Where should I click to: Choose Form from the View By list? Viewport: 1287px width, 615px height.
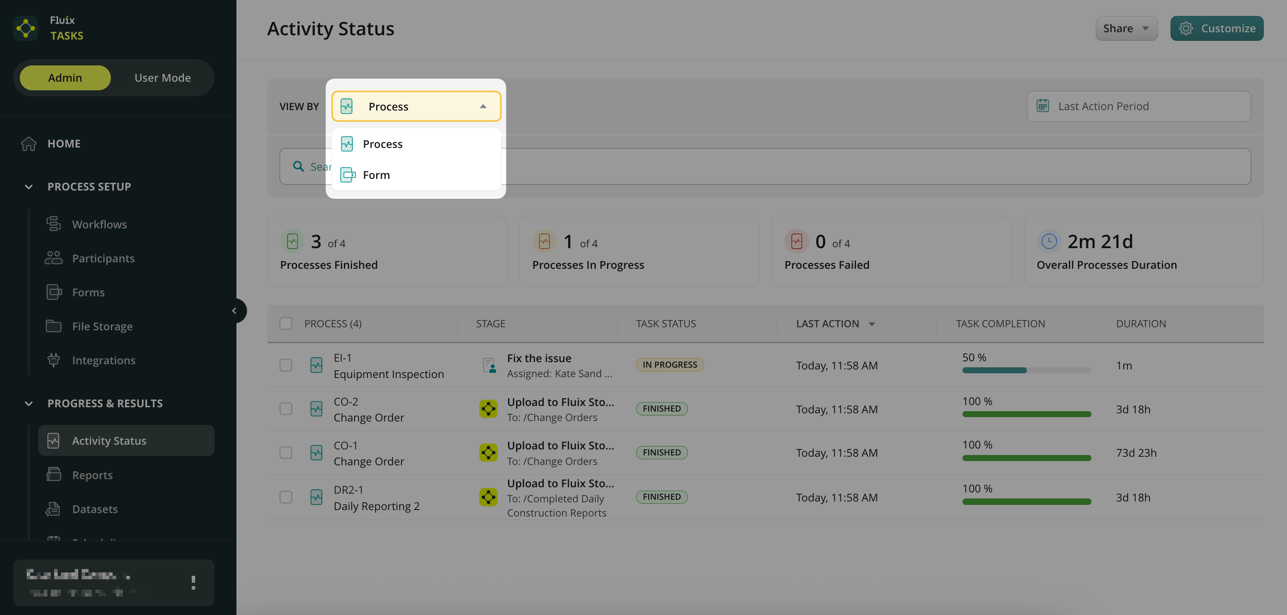(376, 175)
